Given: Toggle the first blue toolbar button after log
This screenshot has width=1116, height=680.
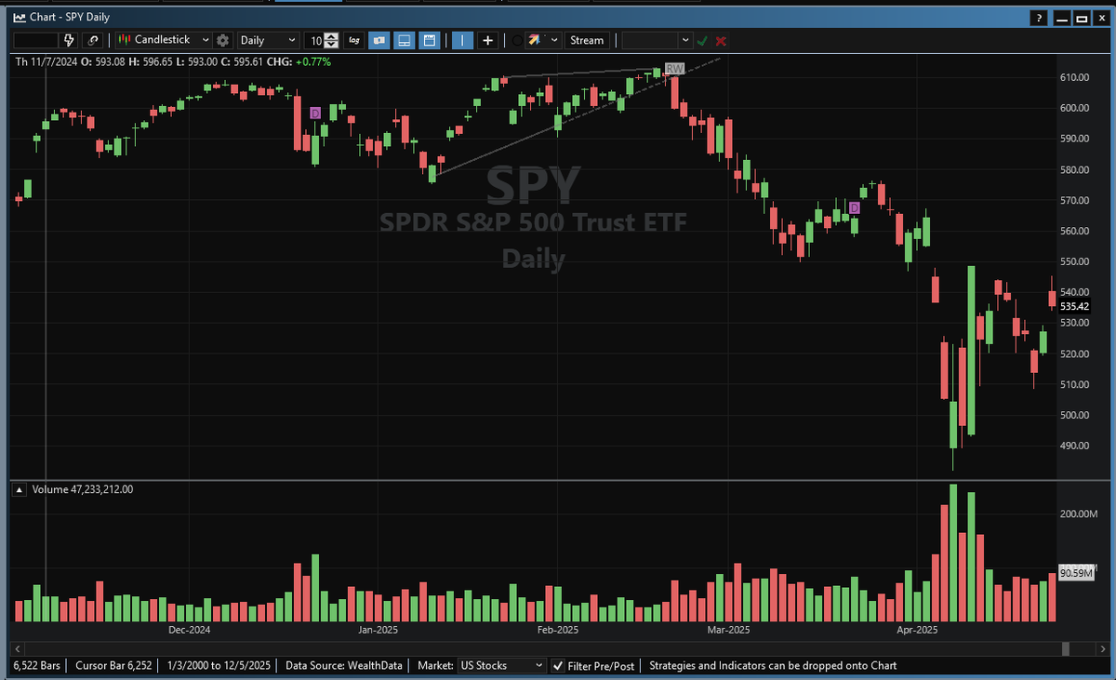Looking at the screenshot, I should point(379,40).
